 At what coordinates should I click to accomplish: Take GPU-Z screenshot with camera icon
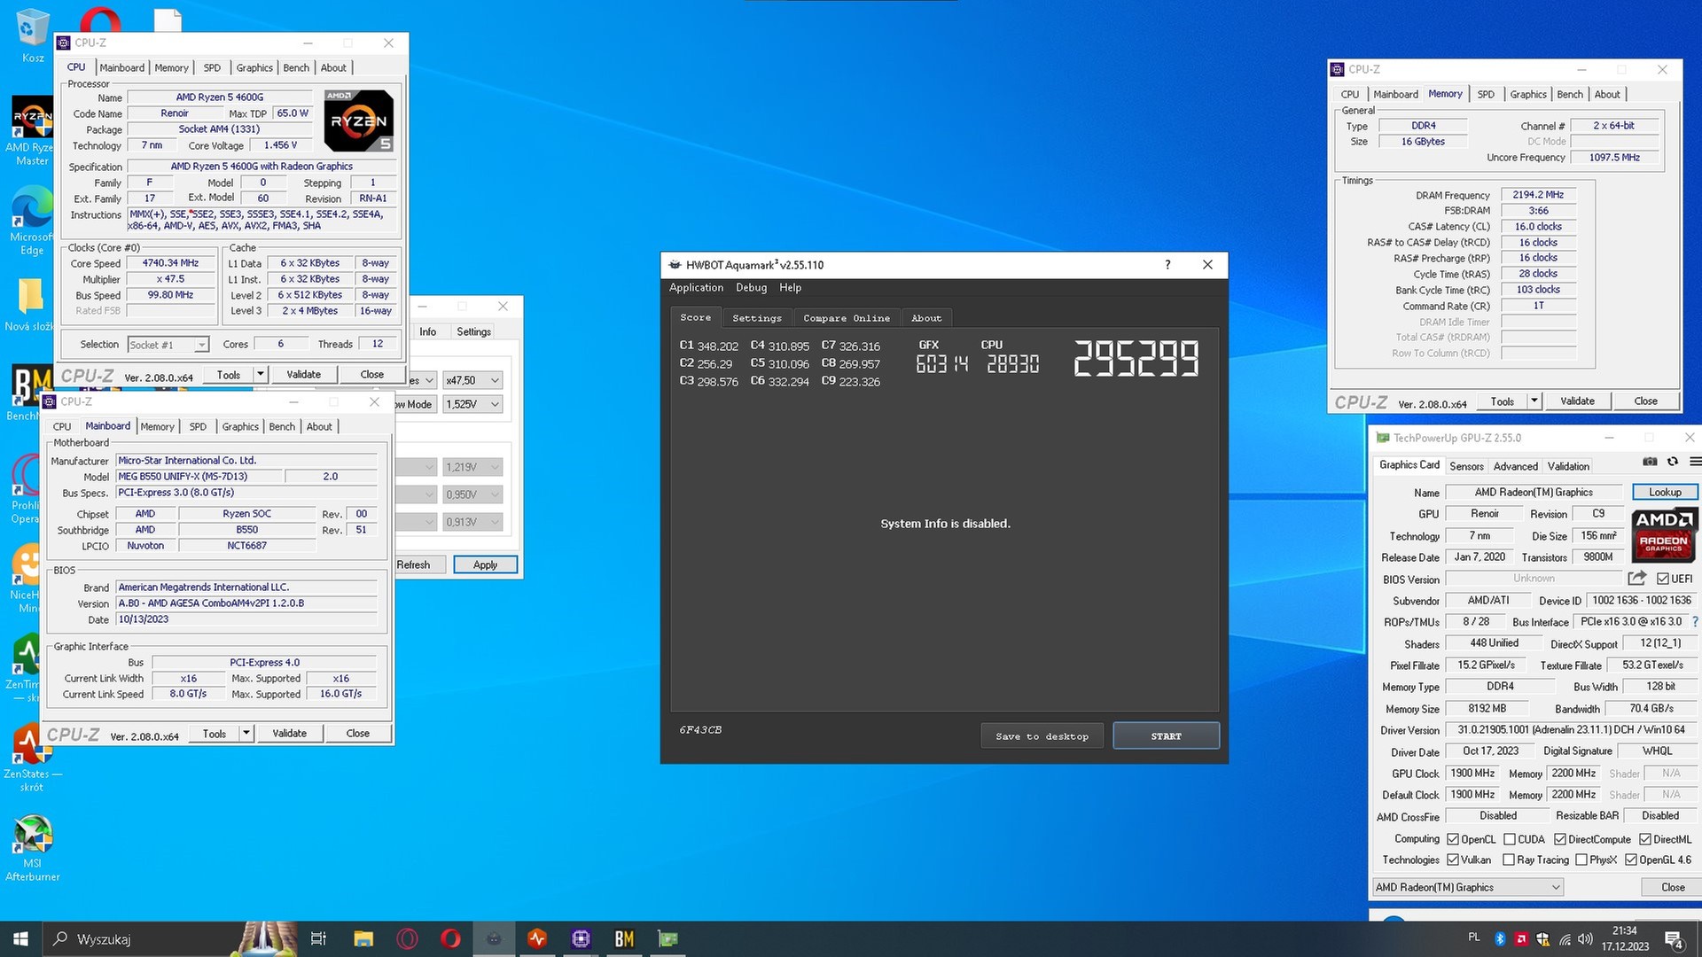1650,462
